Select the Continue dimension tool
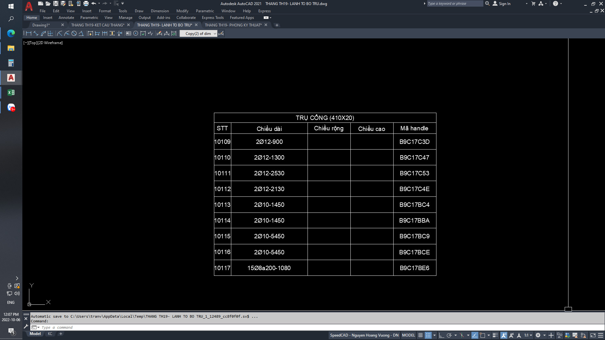 pyautogui.click(x=105, y=33)
